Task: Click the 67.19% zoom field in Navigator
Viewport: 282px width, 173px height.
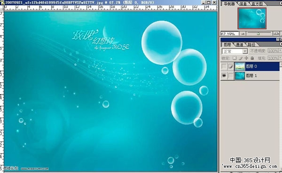Action: [x=230, y=34]
